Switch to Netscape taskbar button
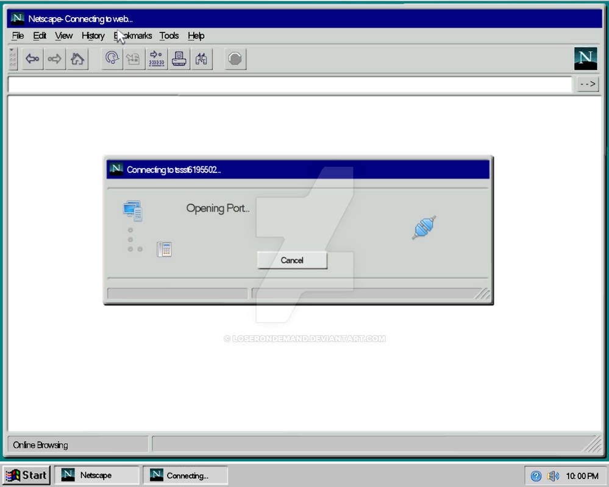609x487 pixels. pos(96,475)
